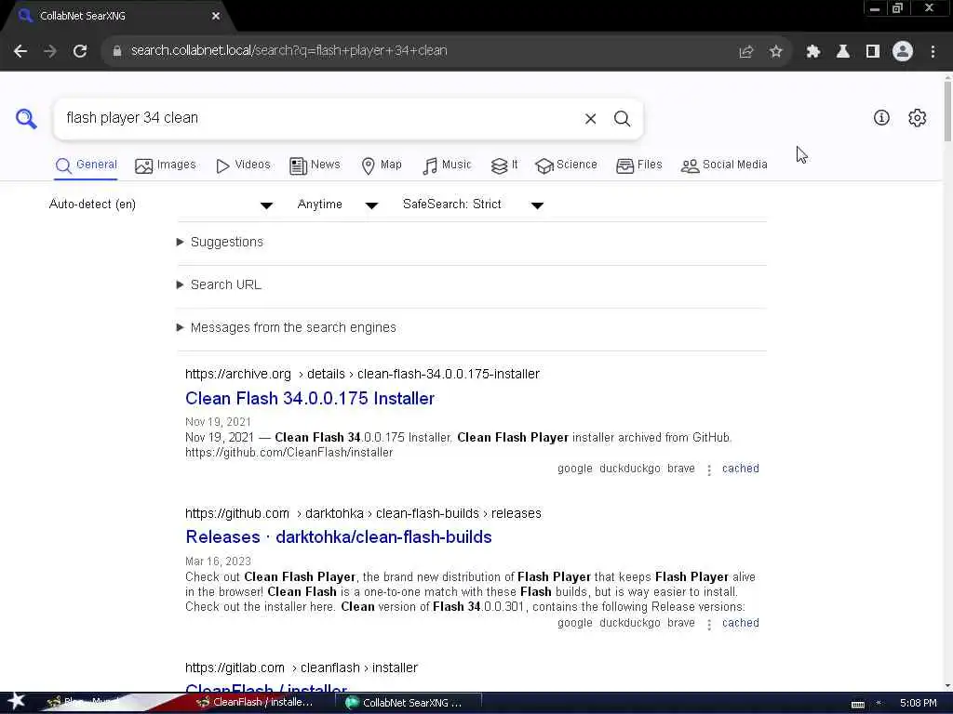Close the CollabNet SearXNG tab
The width and height of the screenshot is (953, 714).
(x=216, y=16)
